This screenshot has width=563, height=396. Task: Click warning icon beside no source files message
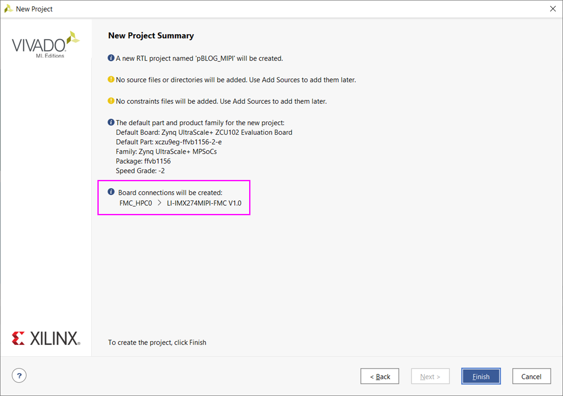pos(111,79)
